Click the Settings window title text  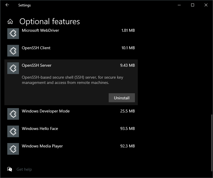click(24, 5)
